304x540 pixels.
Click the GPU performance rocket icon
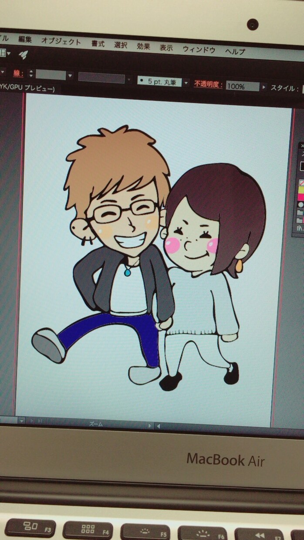(x=23, y=54)
